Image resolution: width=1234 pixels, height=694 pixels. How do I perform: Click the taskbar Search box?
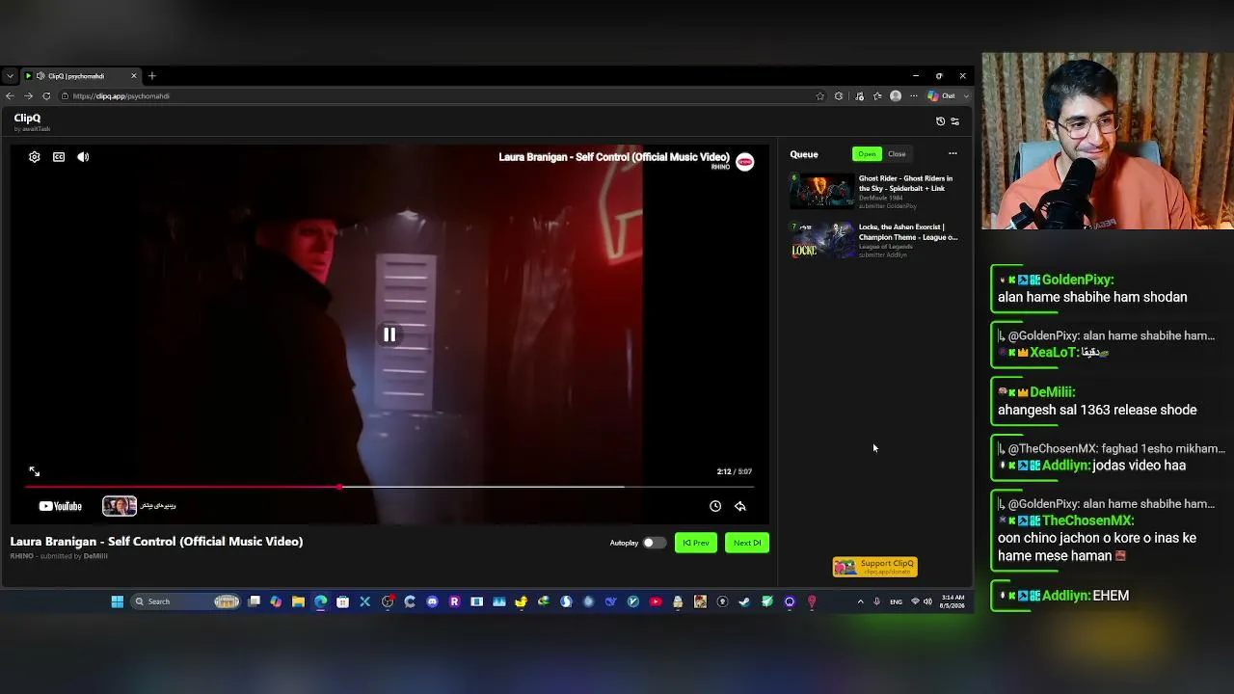click(186, 601)
